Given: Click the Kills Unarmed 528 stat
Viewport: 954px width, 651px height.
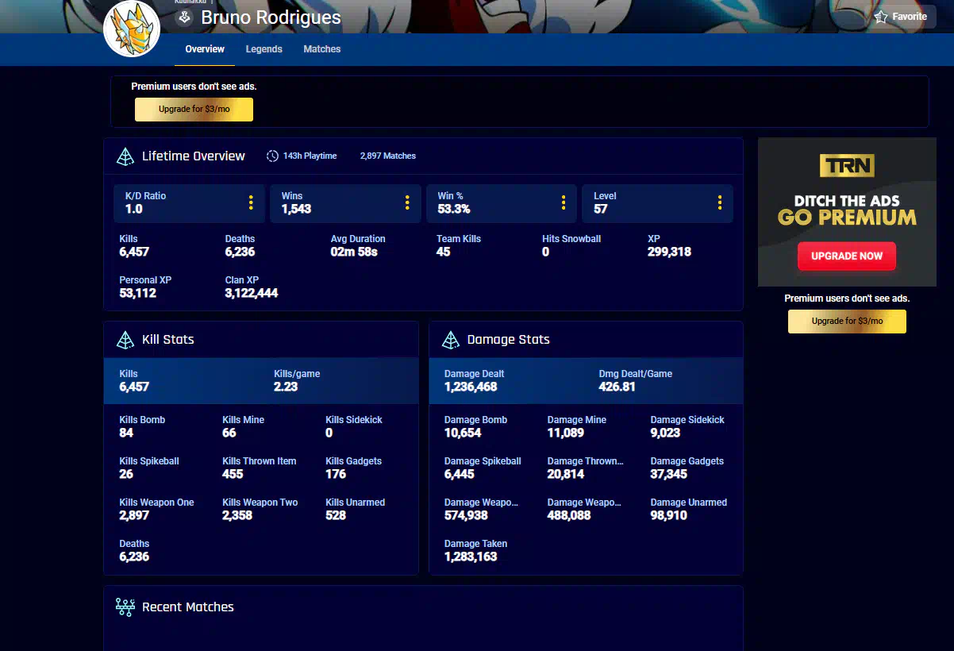Looking at the screenshot, I should click(355, 509).
